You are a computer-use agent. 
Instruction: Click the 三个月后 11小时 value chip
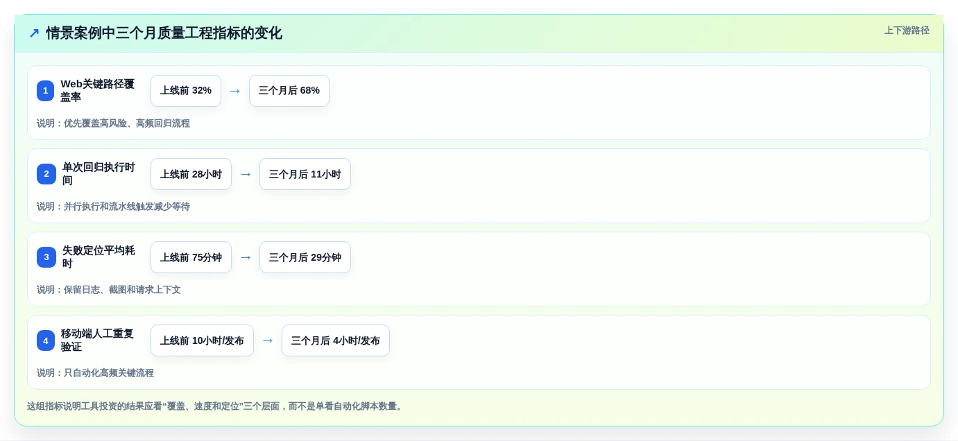pos(305,174)
